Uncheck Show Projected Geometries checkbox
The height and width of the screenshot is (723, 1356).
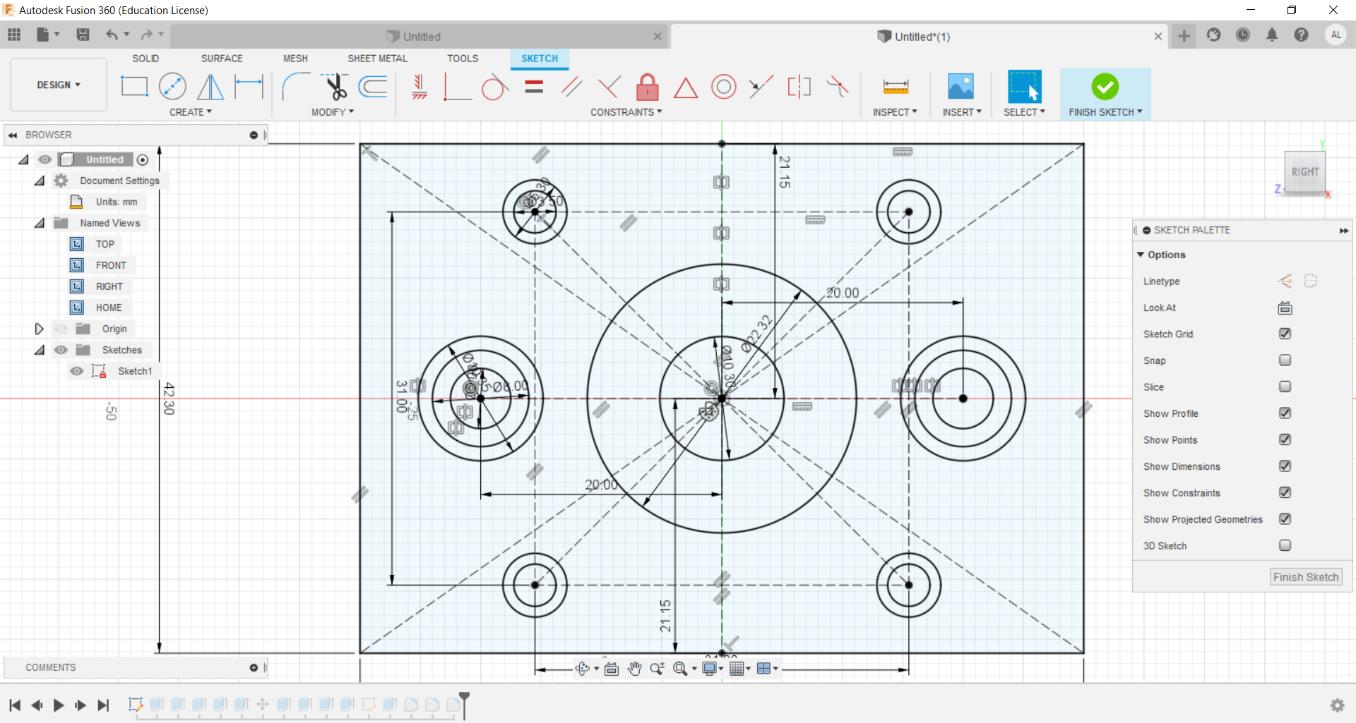click(x=1285, y=519)
